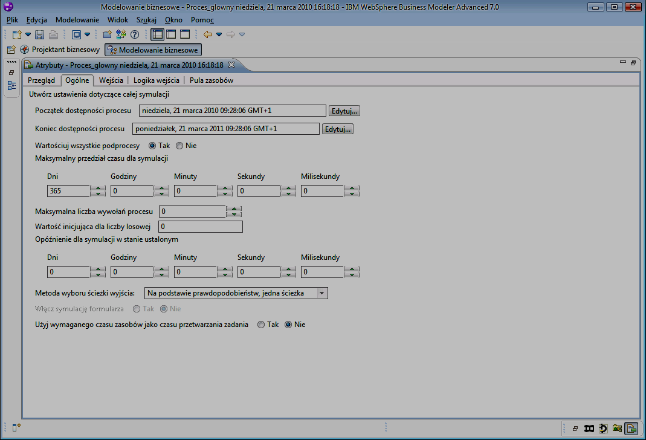The width and height of the screenshot is (646, 440).
Task: Decrease Milisekundy in Opóźnienie dla symulacji
Action: click(352, 275)
